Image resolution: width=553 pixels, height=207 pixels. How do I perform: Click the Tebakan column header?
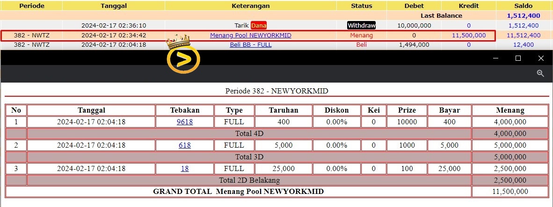[x=185, y=110]
